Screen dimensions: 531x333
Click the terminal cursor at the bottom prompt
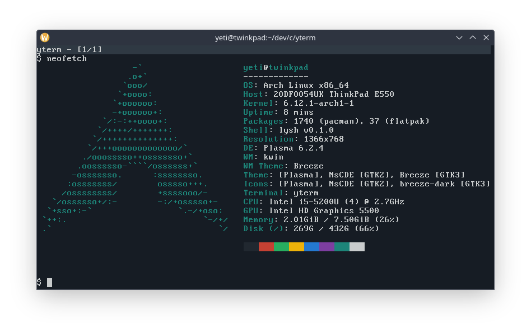[49, 283]
